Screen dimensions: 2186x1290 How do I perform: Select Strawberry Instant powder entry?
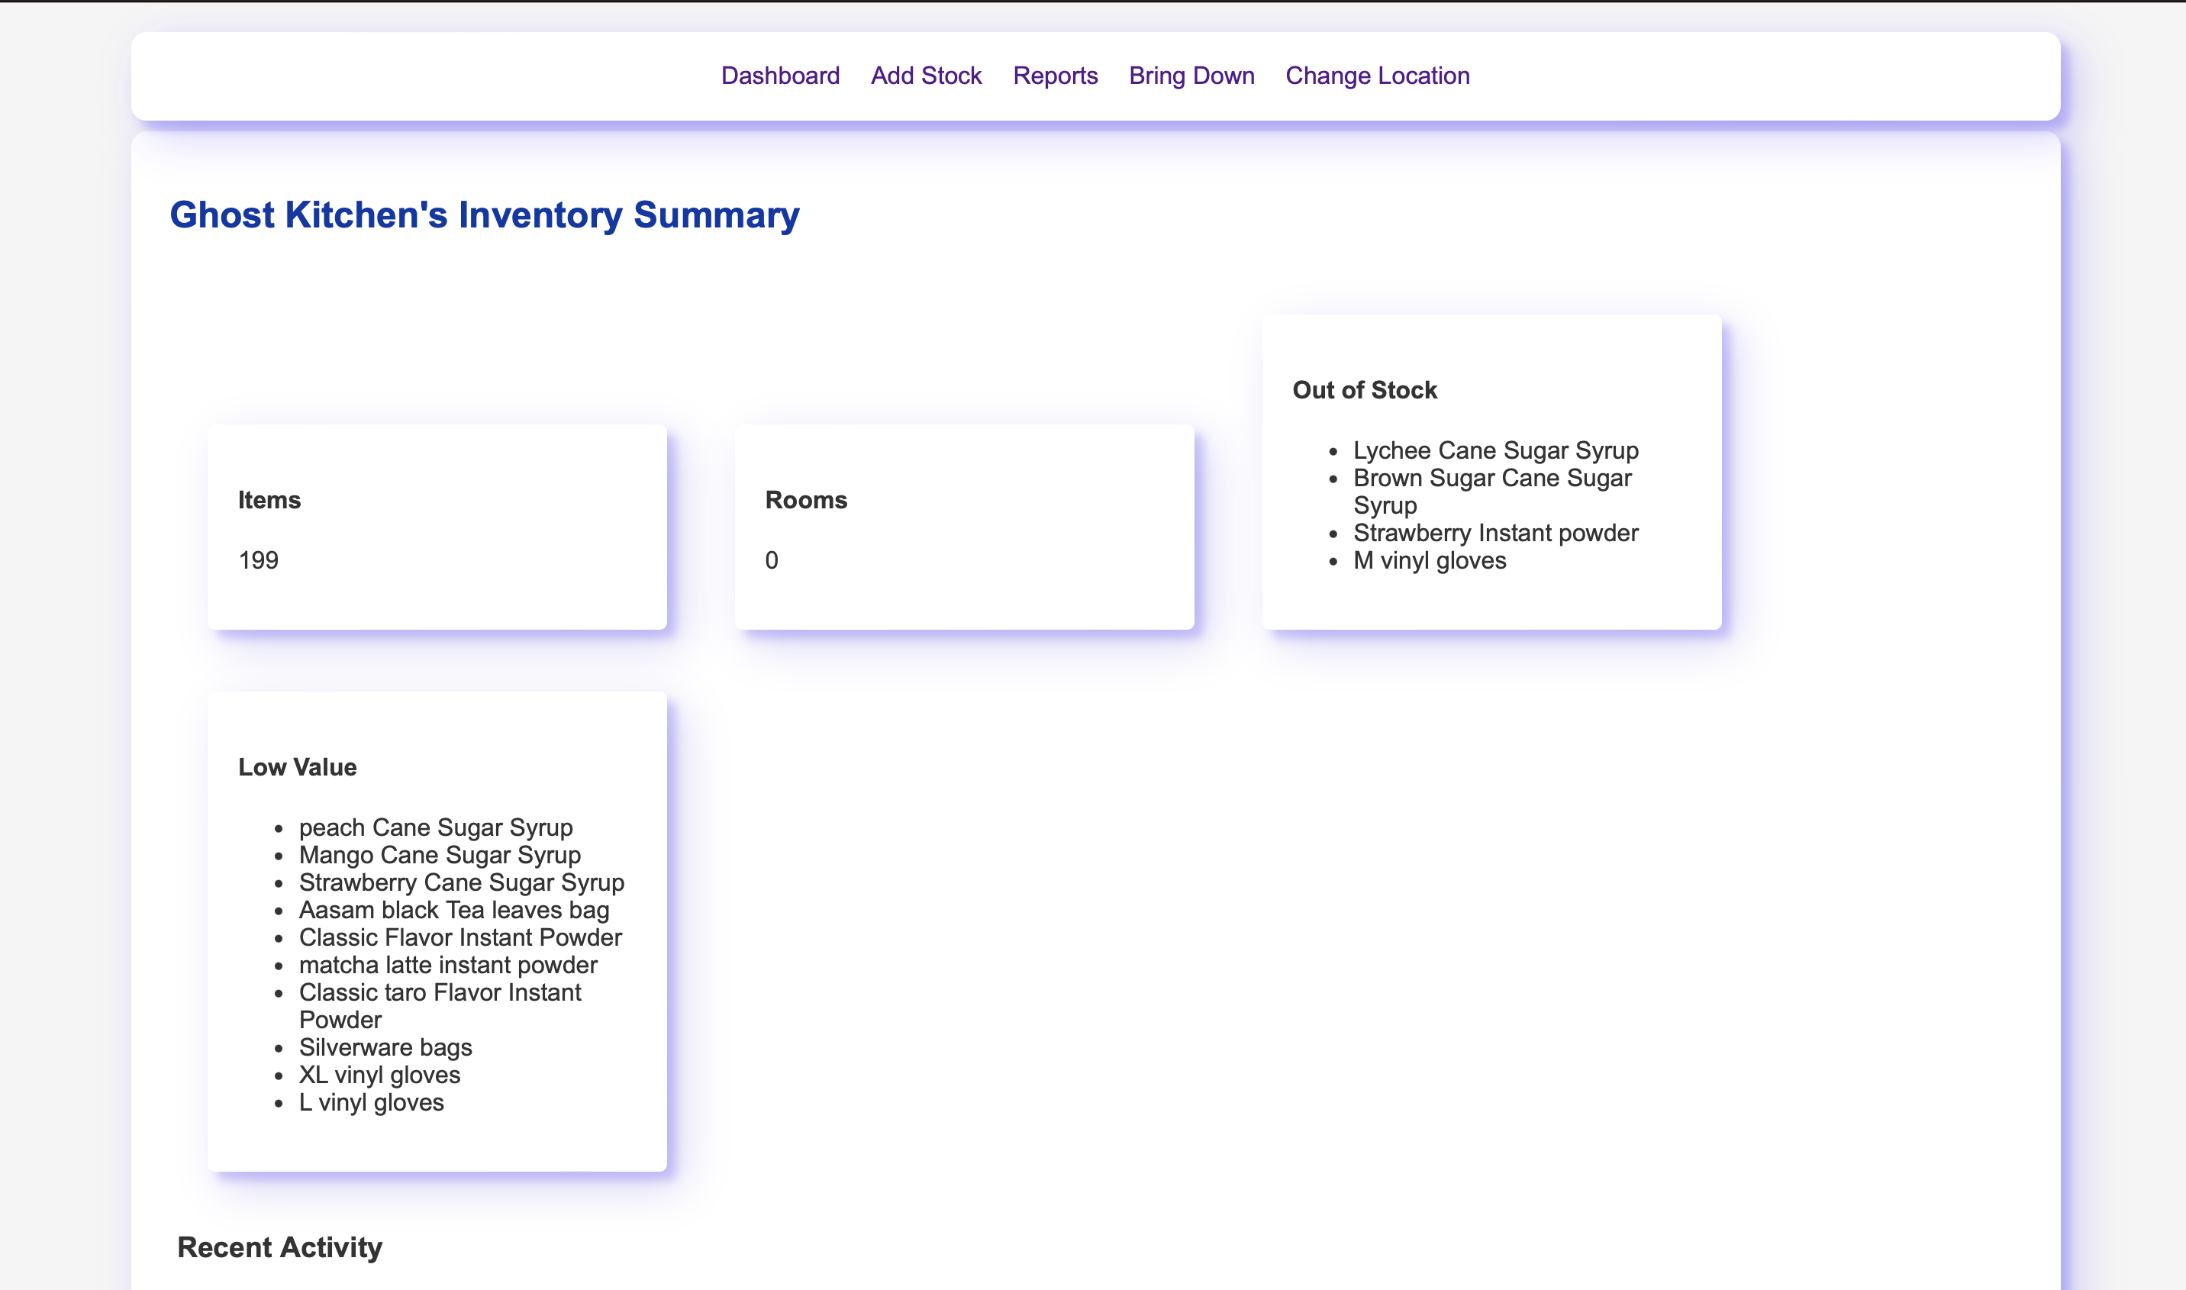point(1495,533)
